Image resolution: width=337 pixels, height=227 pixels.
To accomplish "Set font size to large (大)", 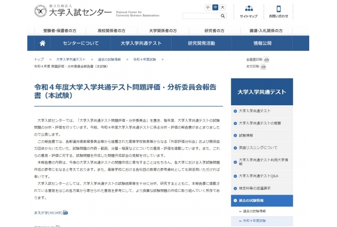I will 222,7.
